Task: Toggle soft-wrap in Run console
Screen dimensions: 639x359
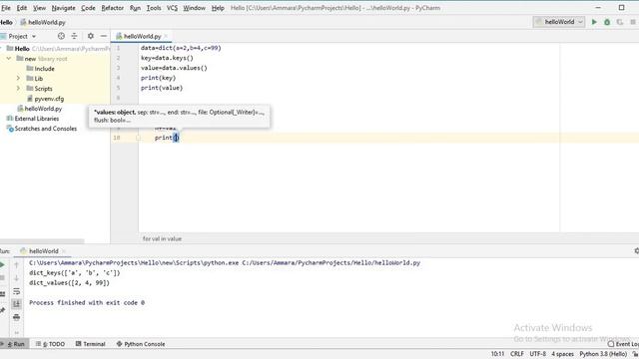Action: point(16,291)
